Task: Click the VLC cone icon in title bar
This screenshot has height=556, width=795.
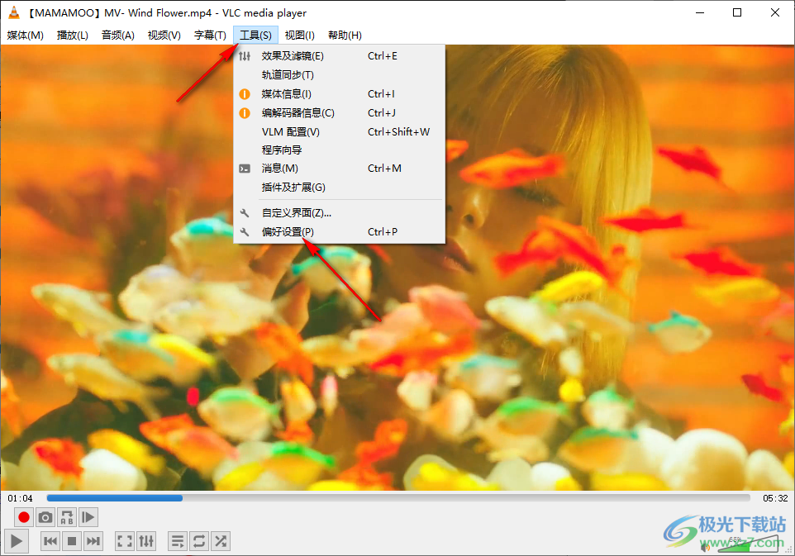Action: 14,12
